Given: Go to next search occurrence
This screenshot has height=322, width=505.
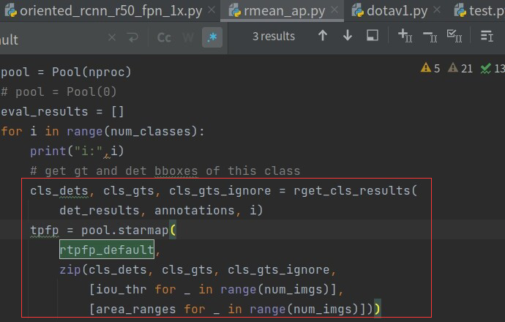Looking at the screenshot, I should [x=348, y=35].
